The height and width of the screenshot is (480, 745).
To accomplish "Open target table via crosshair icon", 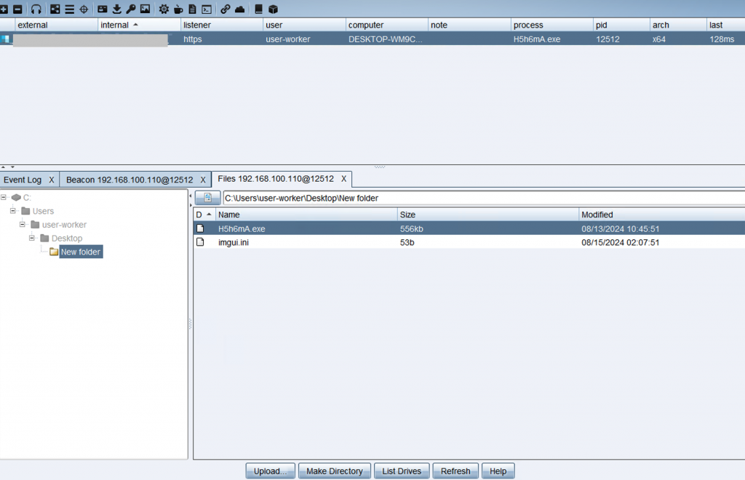I will (x=84, y=9).
